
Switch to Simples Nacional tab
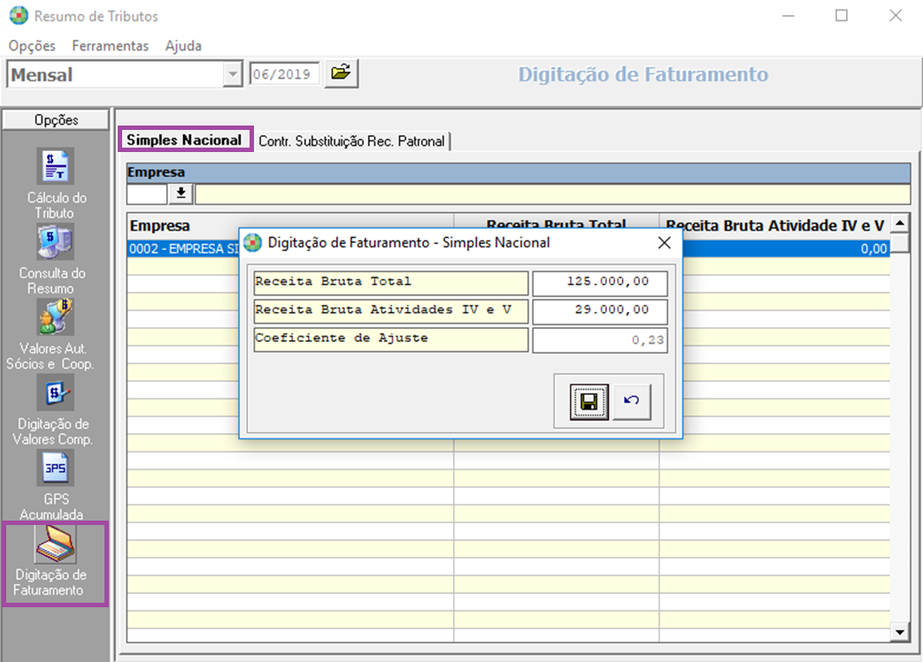coord(185,140)
